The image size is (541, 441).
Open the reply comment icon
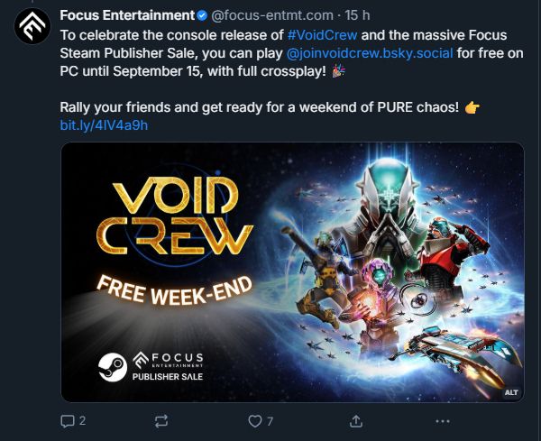tap(68, 421)
